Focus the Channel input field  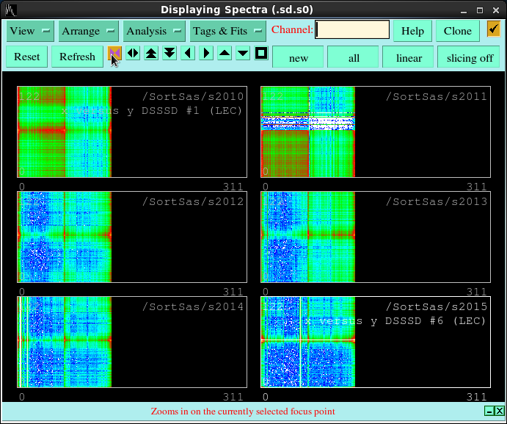coord(352,29)
